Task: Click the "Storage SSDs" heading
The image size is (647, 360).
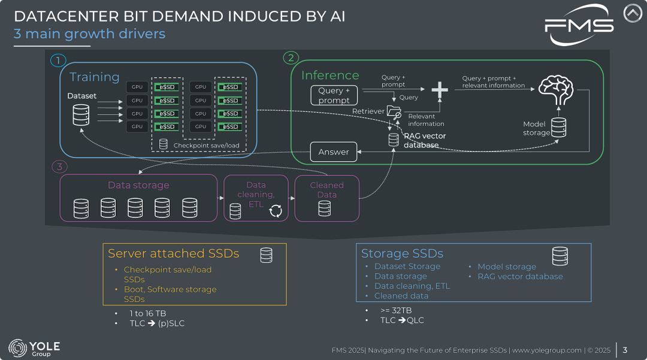Action: [403, 253]
